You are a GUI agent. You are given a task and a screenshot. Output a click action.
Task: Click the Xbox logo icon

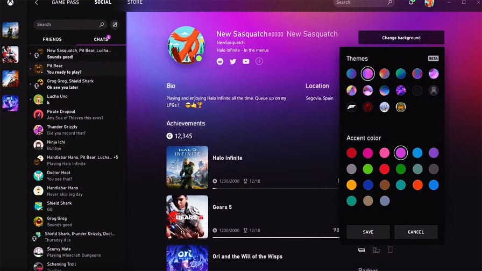(10, 3)
